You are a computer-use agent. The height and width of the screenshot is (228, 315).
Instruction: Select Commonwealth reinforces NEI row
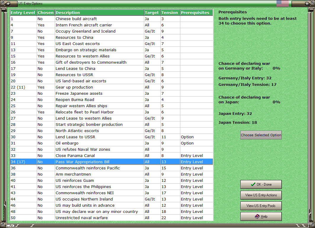click(112, 193)
